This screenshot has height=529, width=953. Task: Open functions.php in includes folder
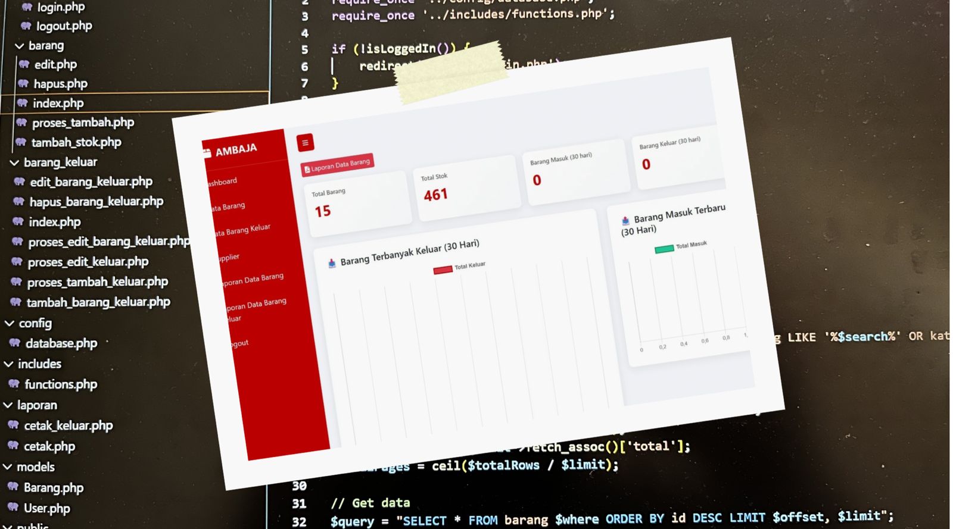click(61, 384)
